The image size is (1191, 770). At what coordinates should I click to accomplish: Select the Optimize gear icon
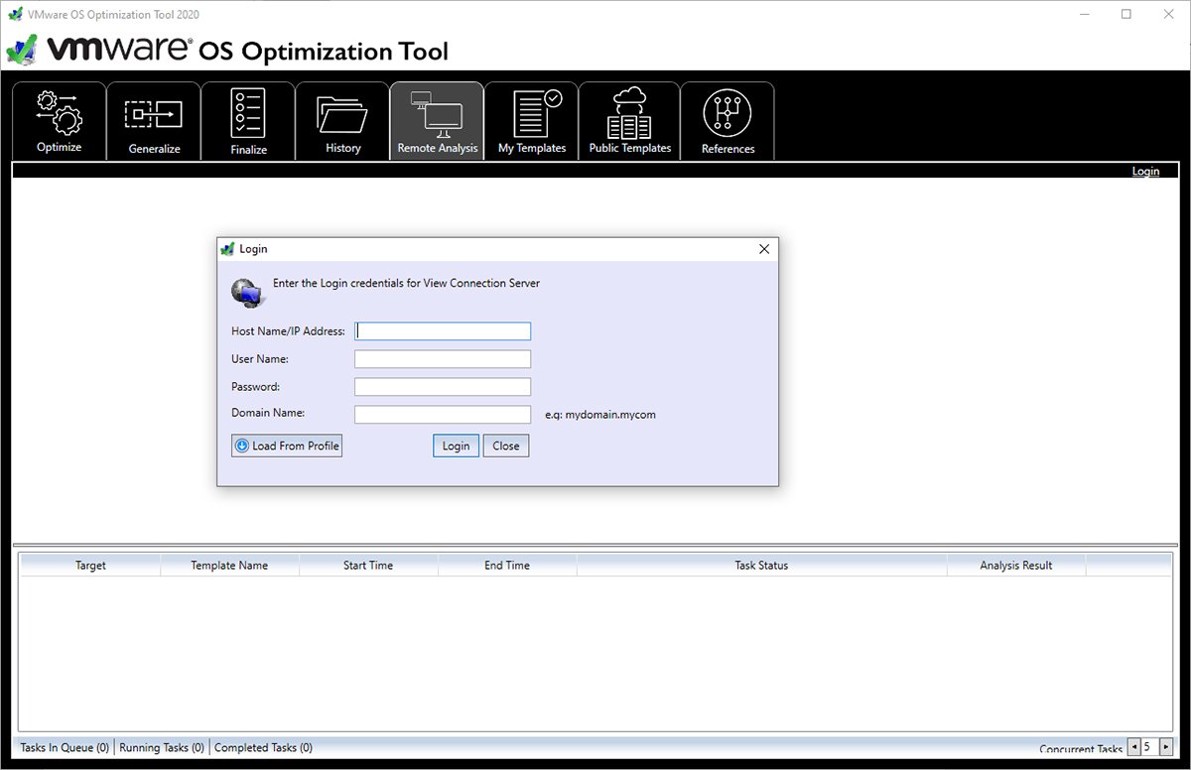(58, 114)
